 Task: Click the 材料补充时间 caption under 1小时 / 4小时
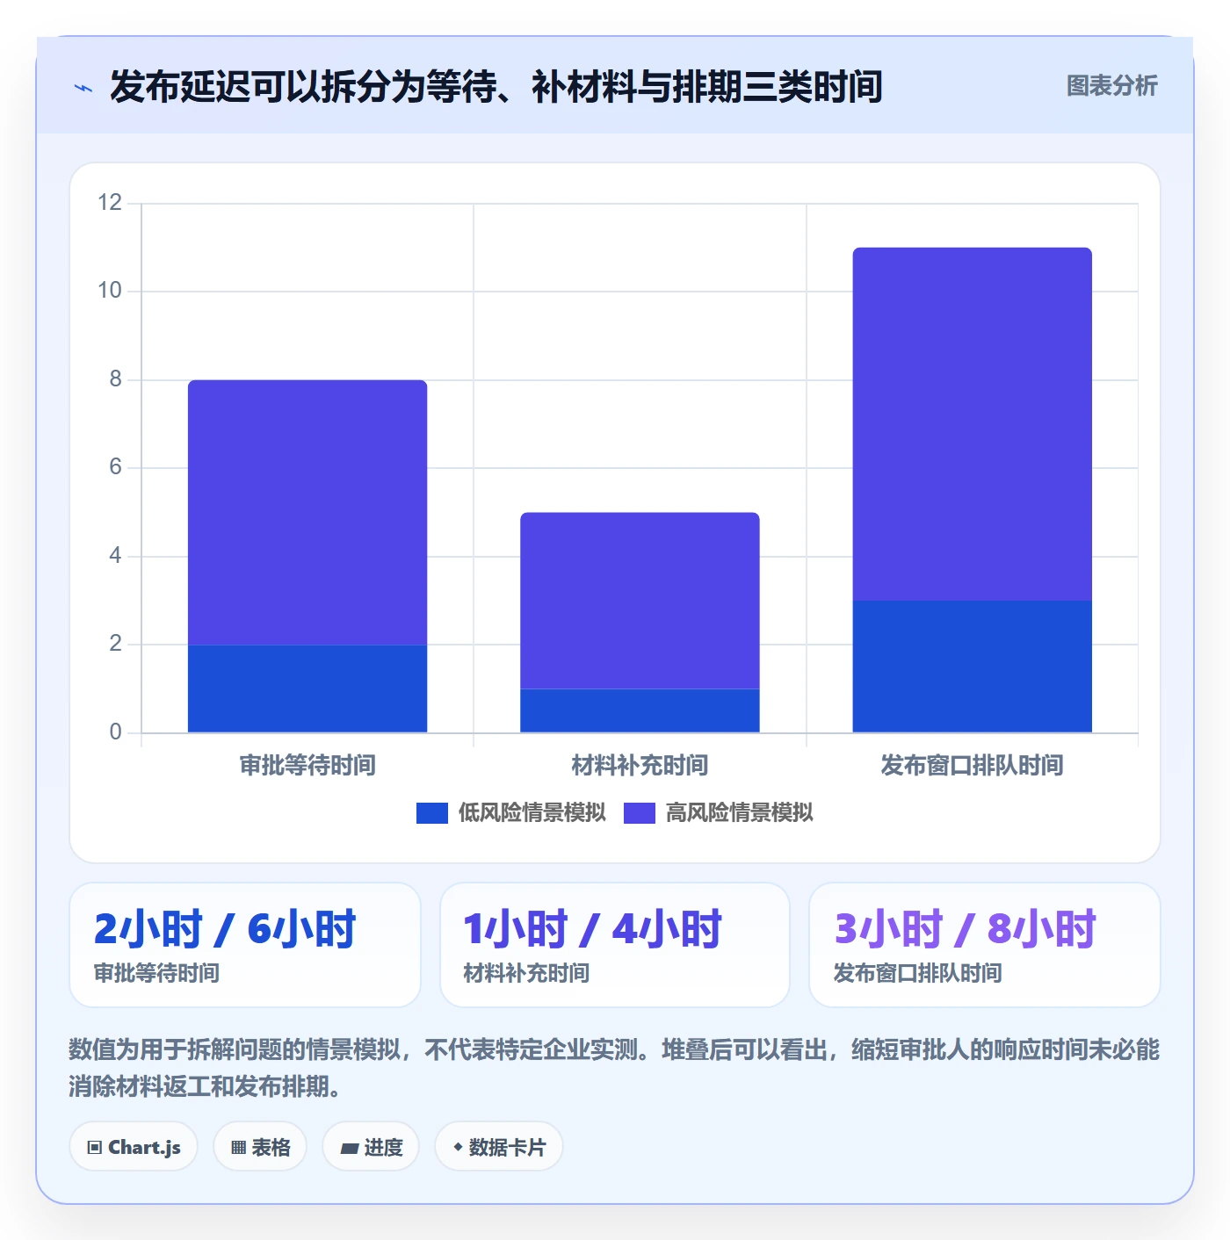[x=526, y=974]
